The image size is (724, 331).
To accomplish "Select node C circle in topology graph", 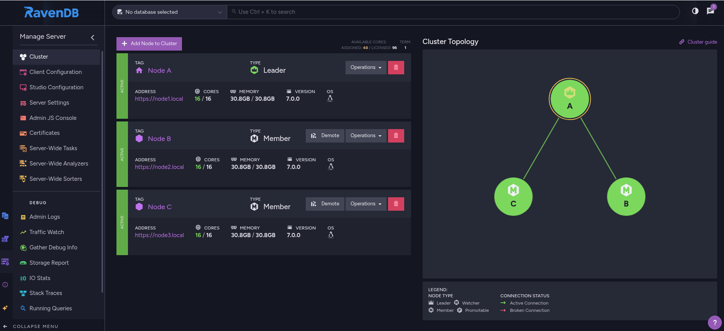I will (x=513, y=197).
